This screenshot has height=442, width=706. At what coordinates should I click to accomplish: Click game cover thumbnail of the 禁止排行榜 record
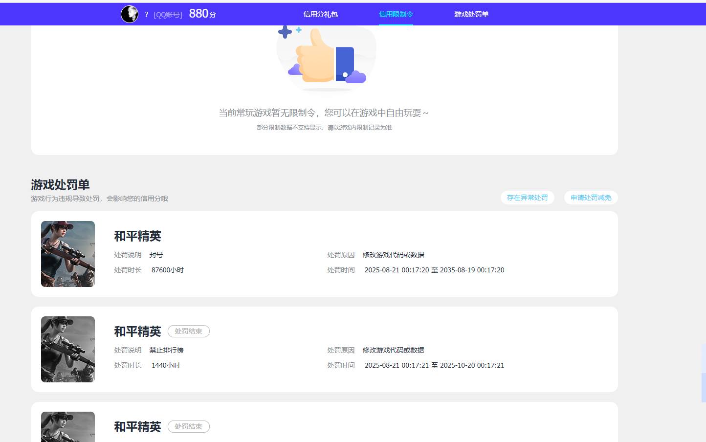pyautogui.click(x=68, y=349)
